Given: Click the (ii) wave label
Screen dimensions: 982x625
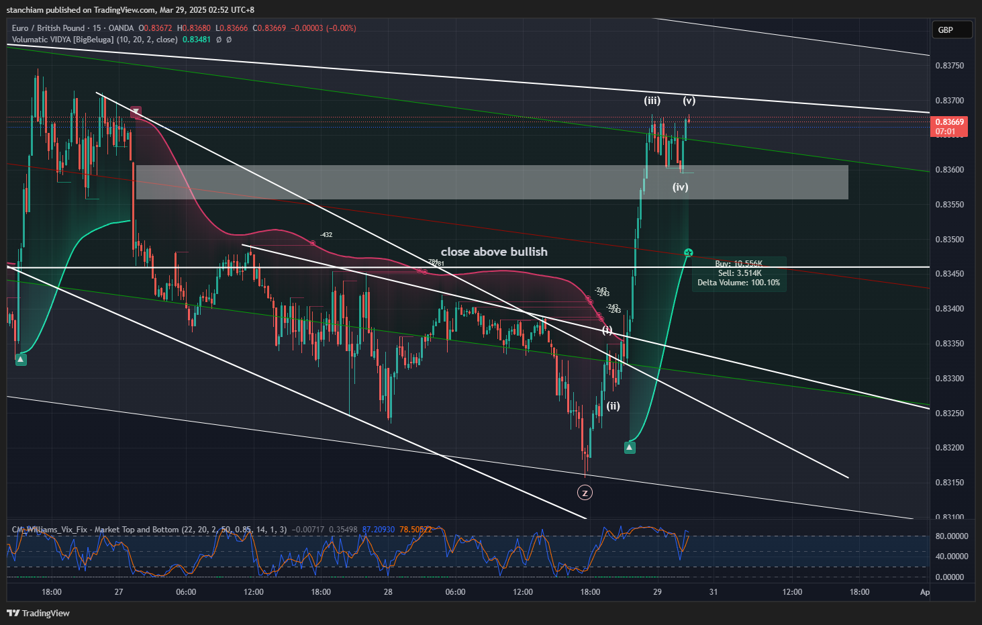Looking at the screenshot, I should [613, 406].
